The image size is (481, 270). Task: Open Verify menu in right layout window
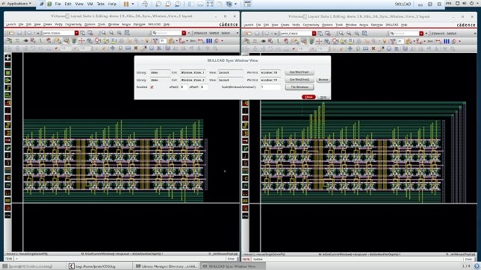click(x=296, y=25)
